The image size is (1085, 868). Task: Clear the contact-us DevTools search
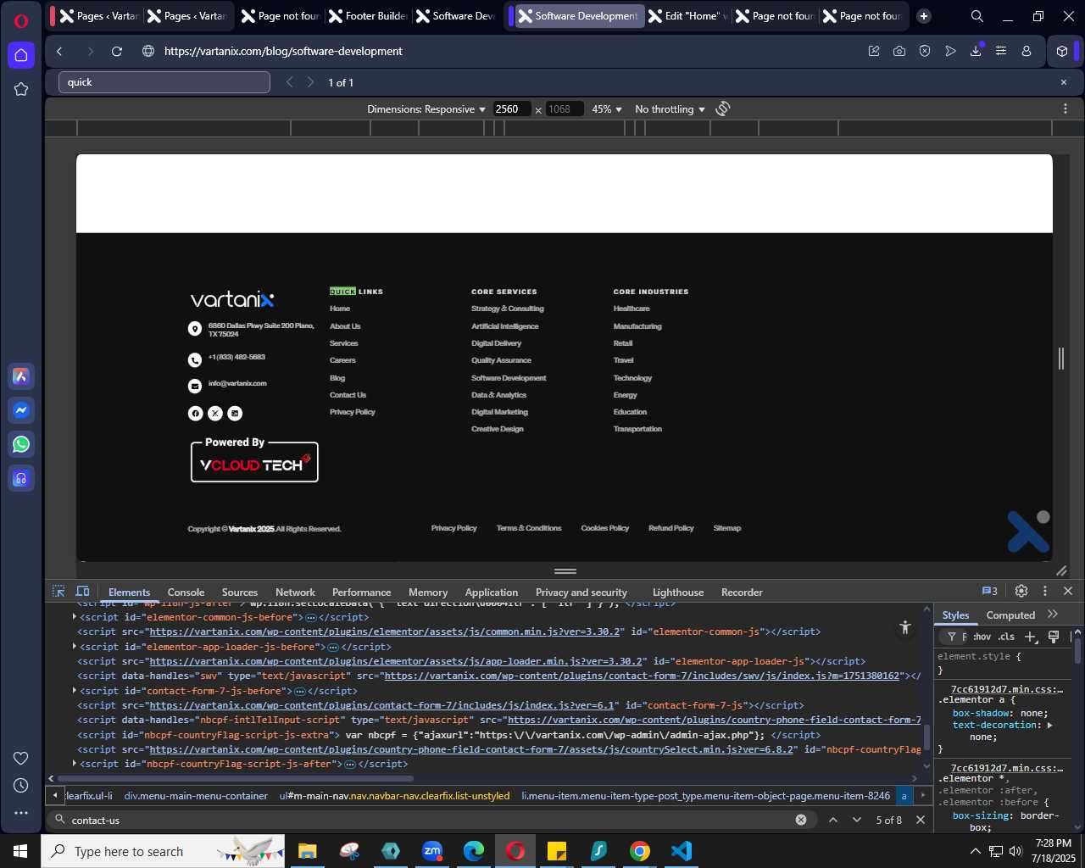click(x=800, y=820)
